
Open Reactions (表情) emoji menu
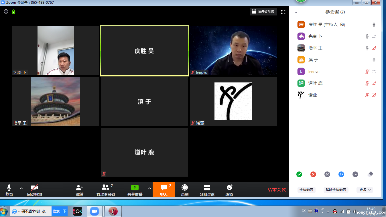(x=229, y=188)
